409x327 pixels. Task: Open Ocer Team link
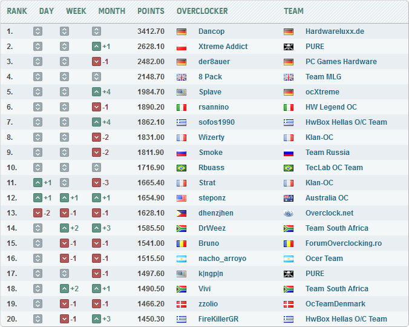324,259
